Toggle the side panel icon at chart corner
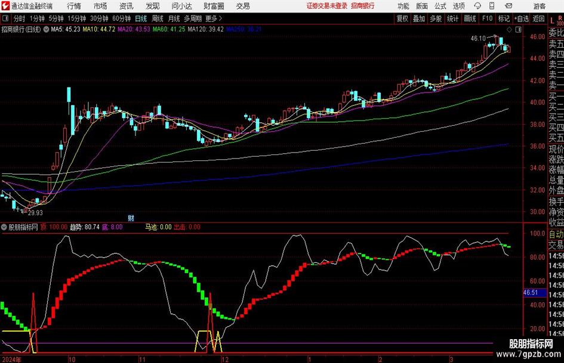This screenshot has width=564, height=363. click(518, 29)
